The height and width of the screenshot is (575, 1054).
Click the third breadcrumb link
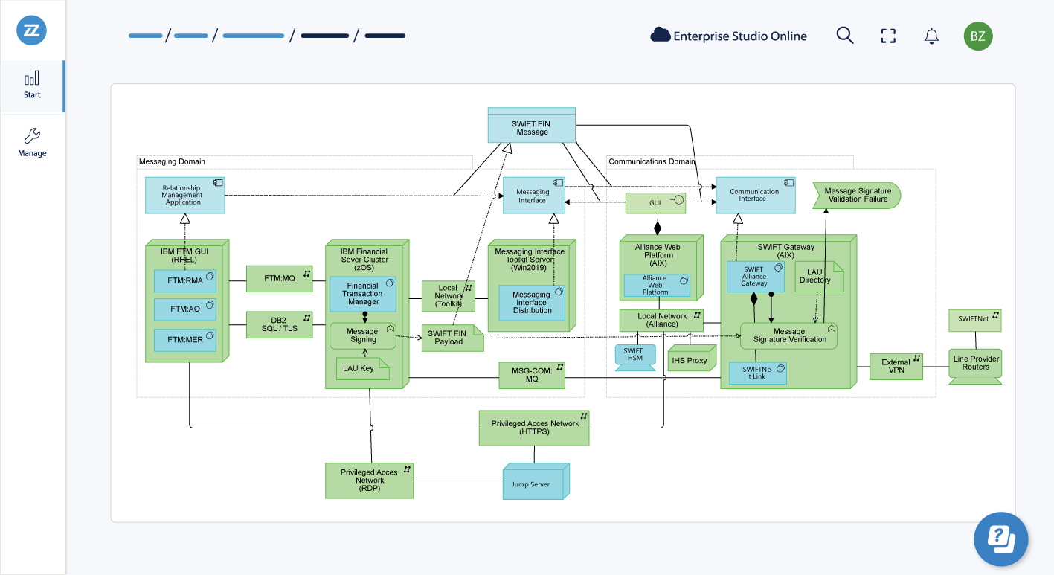(x=253, y=36)
